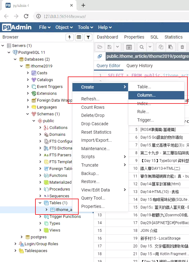
Task: Open the Object menu
Action: tap(64, 27)
